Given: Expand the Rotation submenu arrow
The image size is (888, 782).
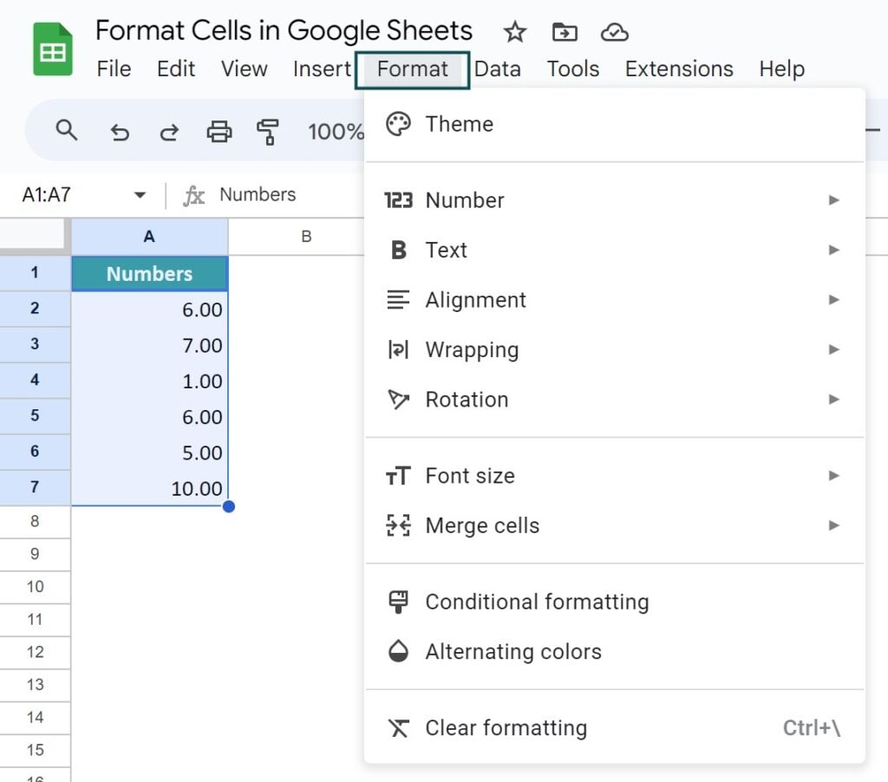Looking at the screenshot, I should click(x=833, y=399).
